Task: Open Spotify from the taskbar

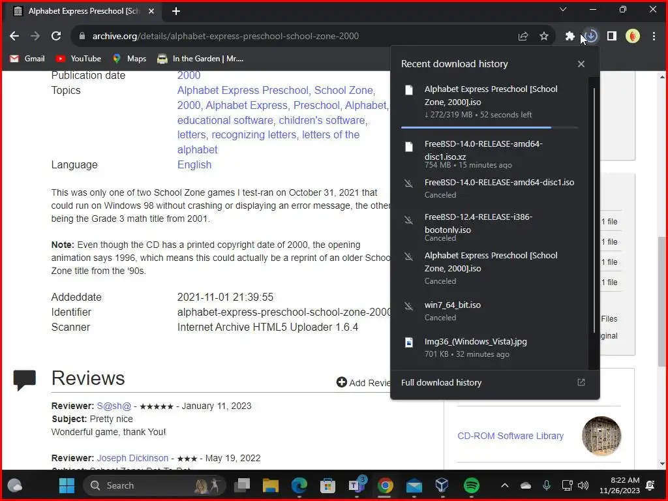Action: pos(471,485)
